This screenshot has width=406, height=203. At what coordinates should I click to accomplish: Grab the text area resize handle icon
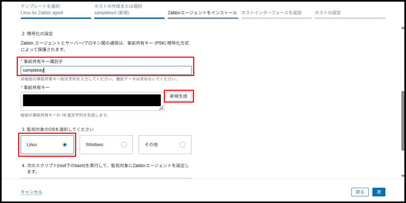point(161,108)
